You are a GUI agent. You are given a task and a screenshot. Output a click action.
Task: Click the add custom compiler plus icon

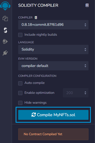coord(36,17)
